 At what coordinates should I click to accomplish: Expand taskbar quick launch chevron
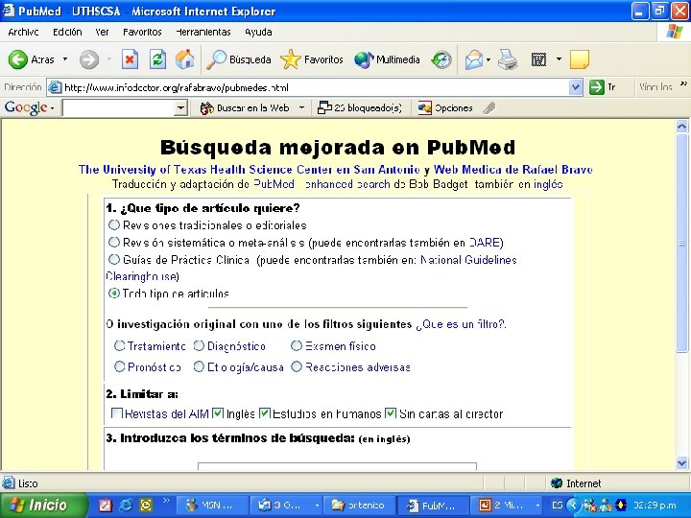(166, 501)
